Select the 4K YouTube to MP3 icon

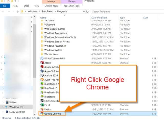point(42,58)
